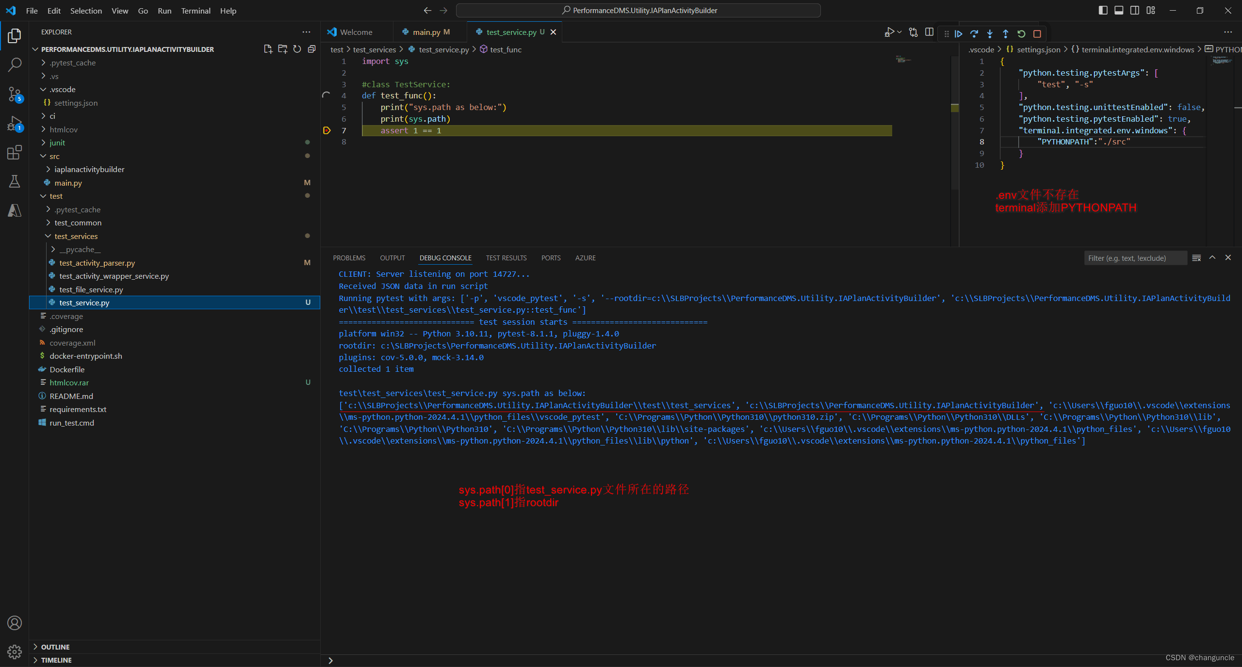Open the Azure view in activity bar
Image resolution: width=1242 pixels, height=667 pixels.
pos(15,210)
